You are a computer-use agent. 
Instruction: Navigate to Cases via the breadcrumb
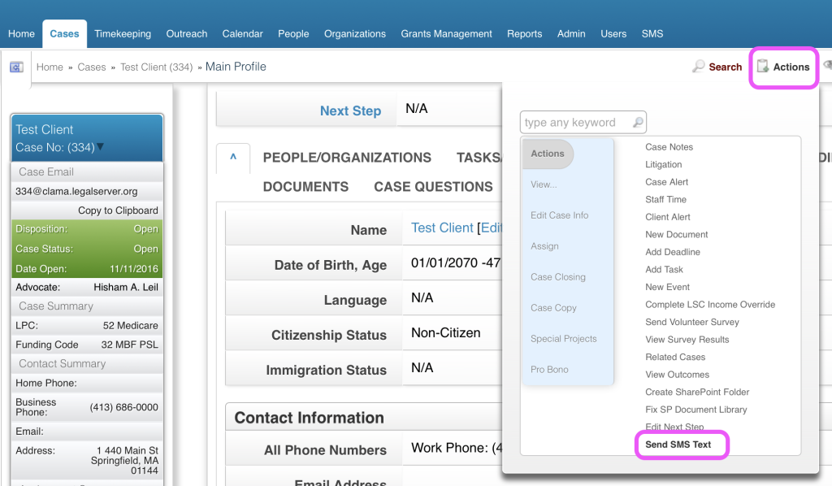tap(92, 67)
